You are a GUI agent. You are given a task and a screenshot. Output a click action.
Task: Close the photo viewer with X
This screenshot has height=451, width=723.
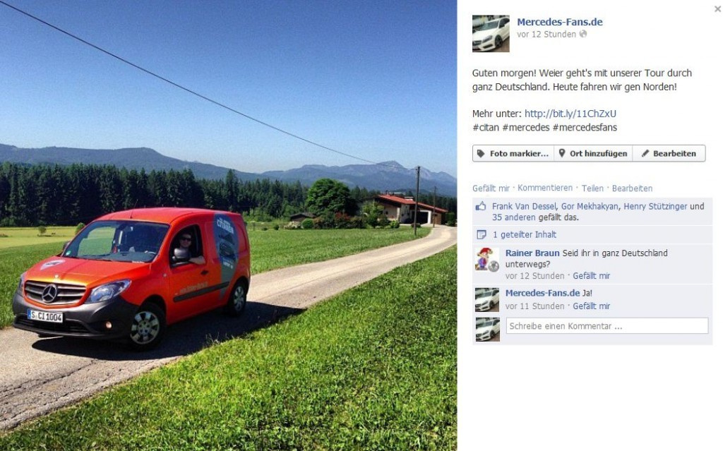tap(717, 9)
